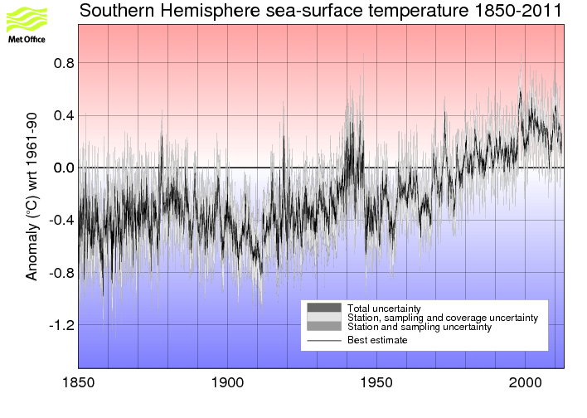Click the Anomaly y-axis title
Screen dimensions: 587x418
pos(32,197)
